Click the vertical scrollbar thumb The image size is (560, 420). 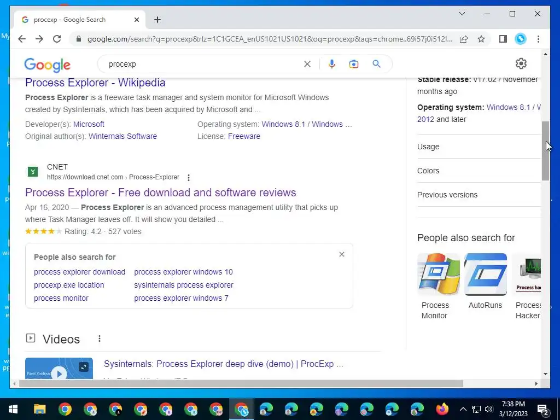(x=545, y=151)
